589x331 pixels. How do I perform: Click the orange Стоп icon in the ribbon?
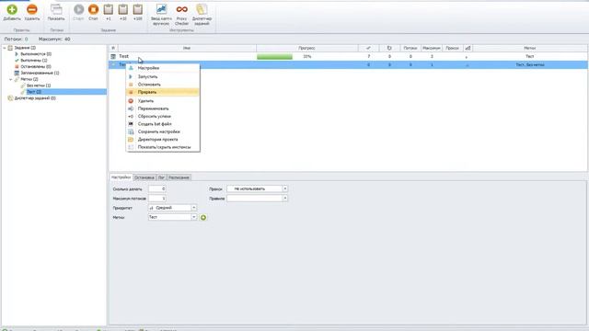[93, 9]
